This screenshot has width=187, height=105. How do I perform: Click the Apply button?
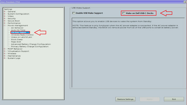click(x=150, y=99)
